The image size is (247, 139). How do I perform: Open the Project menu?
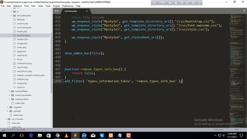click(x=56, y=6)
